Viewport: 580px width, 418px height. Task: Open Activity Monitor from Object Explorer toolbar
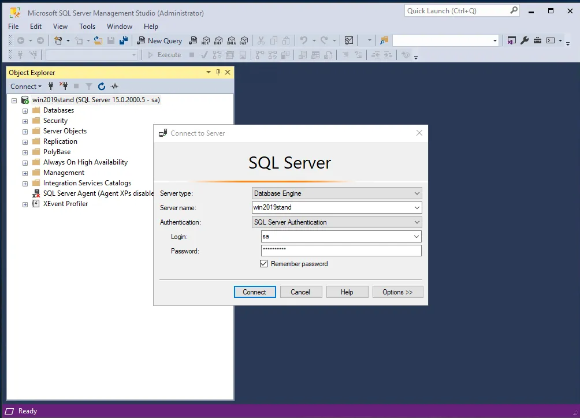pyautogui.click(x=114, y=86)
